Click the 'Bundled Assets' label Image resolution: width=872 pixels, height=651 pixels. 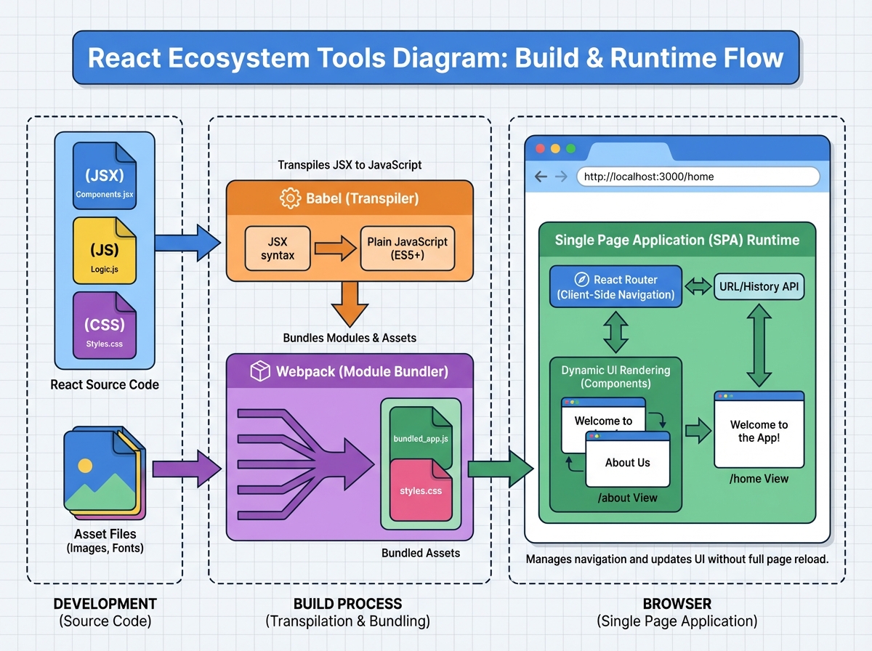click(421, 553)
